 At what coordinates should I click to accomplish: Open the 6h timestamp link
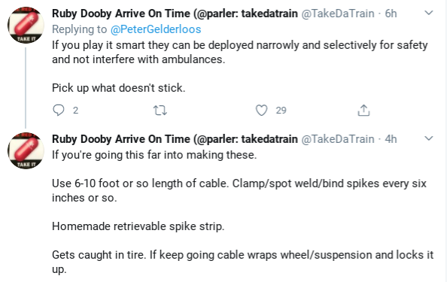pyautogui.click(x=391, y=14)
